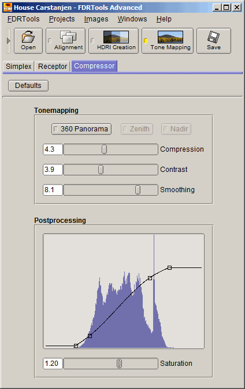The height and width of the screenshot is (389, 245).
Task: Toggle the Nadir checkbox
Action: [165, 129]
